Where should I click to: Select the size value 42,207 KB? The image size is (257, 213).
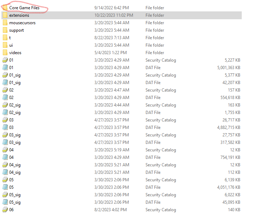coord(231,83)
